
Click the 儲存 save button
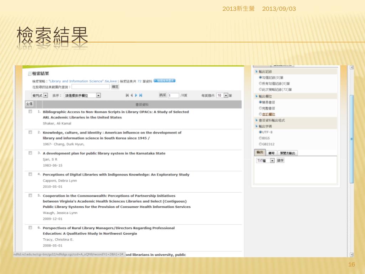tap(280, 161)
